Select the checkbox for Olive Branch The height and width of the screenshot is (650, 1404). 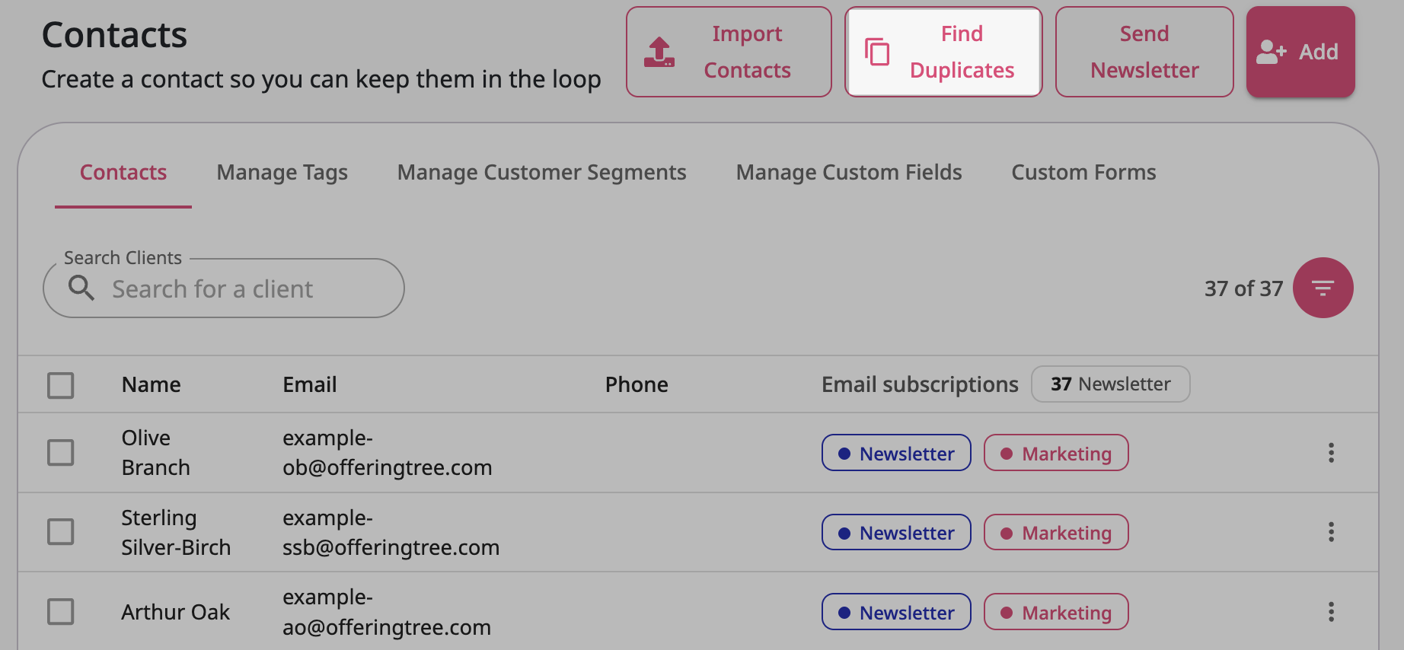[61, 453]
